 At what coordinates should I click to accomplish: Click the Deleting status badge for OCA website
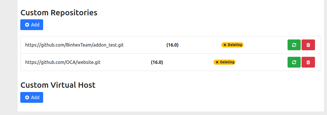(x=224, y=62)
